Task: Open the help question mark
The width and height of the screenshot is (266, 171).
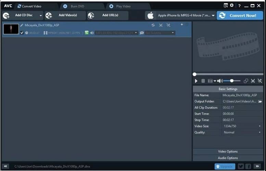Action: coord(239,6)
